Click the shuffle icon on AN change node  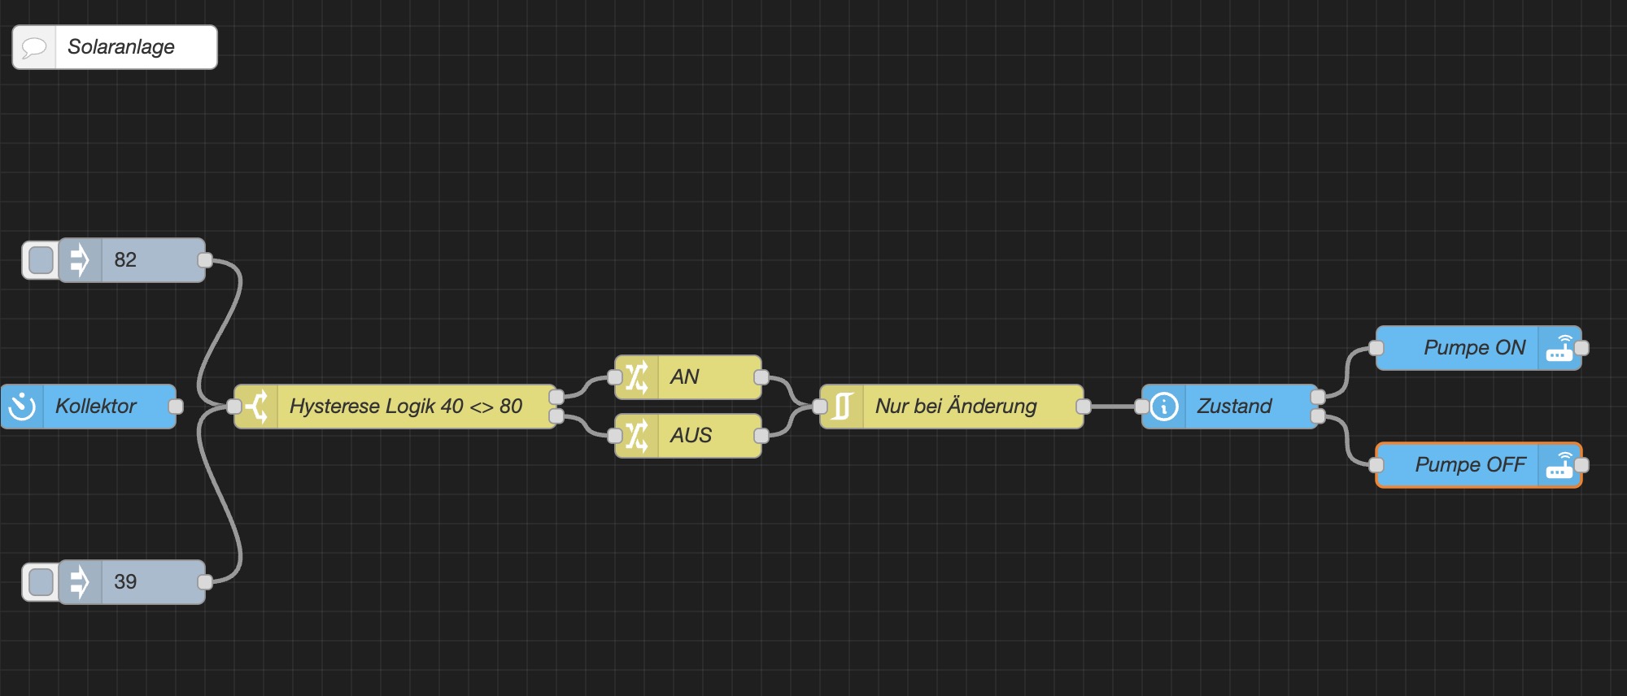[637, 377]
